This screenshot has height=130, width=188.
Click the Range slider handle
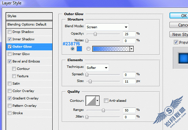click(103, 110)
